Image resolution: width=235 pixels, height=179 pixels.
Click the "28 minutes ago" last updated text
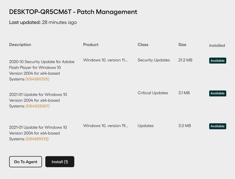[59, 22]
